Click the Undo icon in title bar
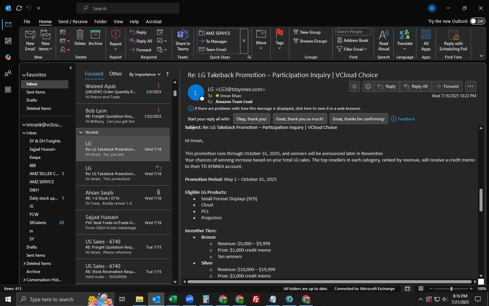The height and width of the screenshot is (306, 489). 29,8
